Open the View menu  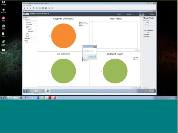pos(27,6)
